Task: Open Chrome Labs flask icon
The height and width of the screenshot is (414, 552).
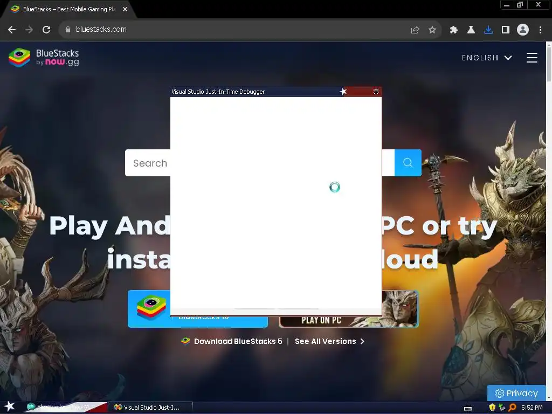Action: [471, 30]
